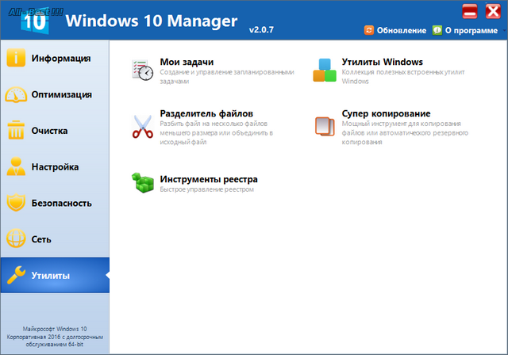
Task: Open Инструменты реестра
Action: (209, 179)
